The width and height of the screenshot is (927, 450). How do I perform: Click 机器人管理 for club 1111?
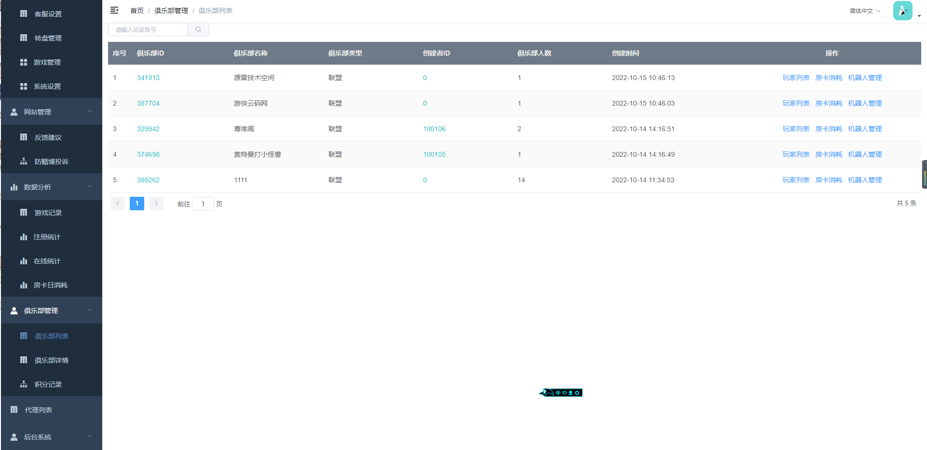click(864, 180)
